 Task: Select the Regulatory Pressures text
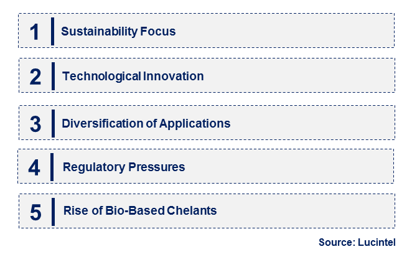pyautogui.click(x=124, y=167)
